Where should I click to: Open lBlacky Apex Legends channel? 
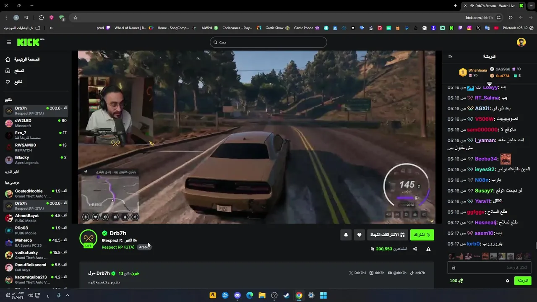click(x=36, y=160)
